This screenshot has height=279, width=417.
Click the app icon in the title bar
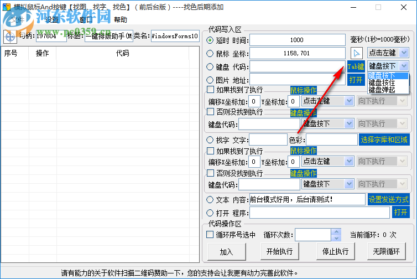(x=7, y=7)
